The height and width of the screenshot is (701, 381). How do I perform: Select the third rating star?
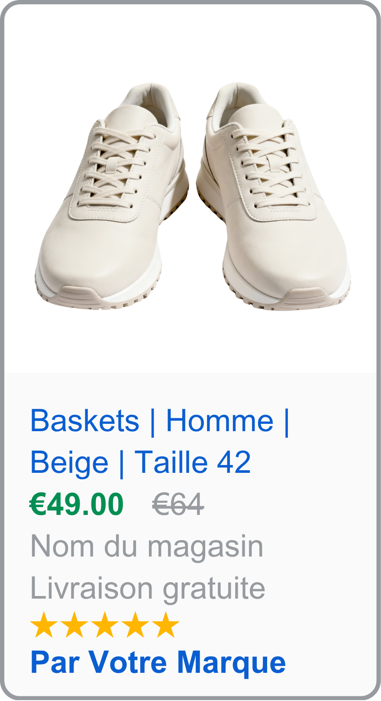point(105,625)
